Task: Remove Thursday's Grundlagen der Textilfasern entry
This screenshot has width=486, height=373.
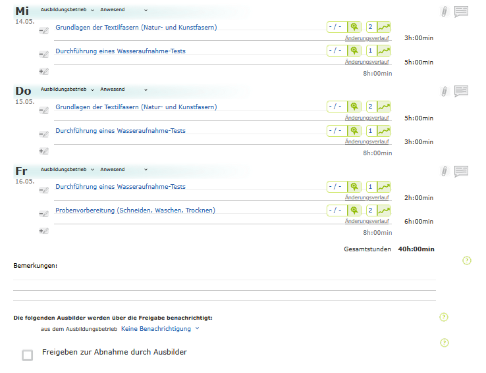Action: tap(43, 111)
